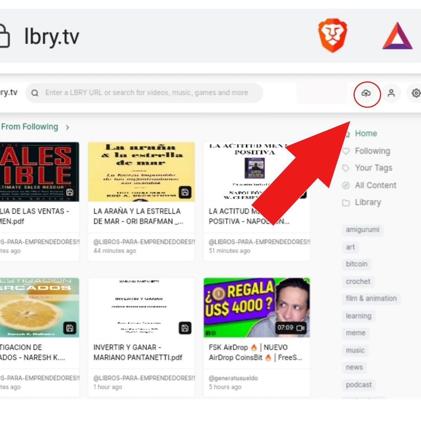Open All Content in sidebar
Viewport: 421px width, 421px height.
[x=375, y=185]
